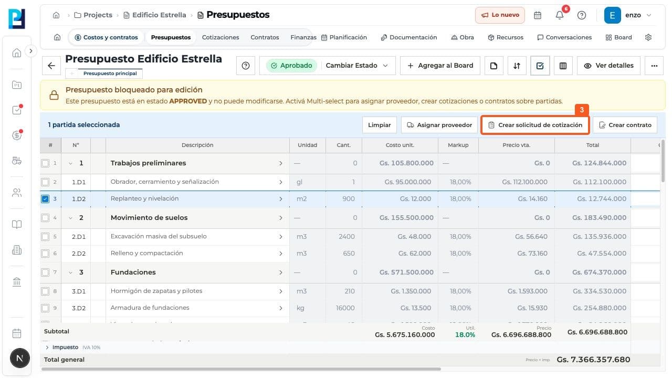Screen dimensions: 672x378
Task: Clear the selection with Limpiar
Action: pos(379,125)
